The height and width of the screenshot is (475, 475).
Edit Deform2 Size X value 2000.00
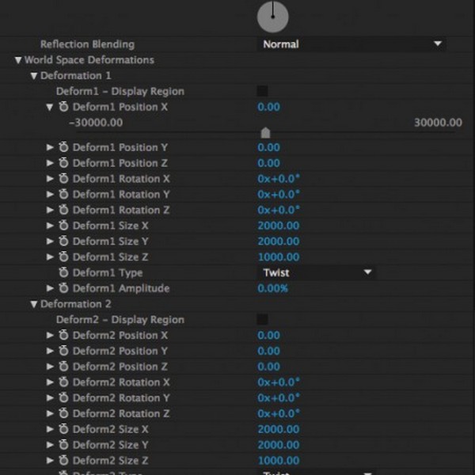click(279, 429)
